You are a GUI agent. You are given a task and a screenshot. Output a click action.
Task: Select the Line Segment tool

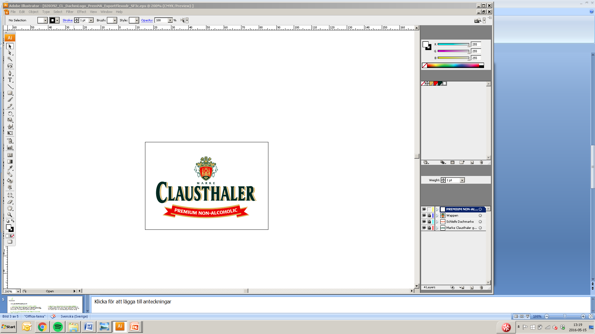10,87
